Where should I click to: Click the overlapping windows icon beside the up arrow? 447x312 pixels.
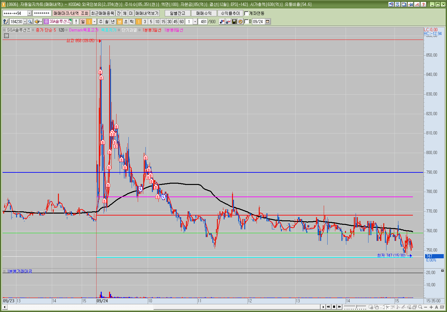[x=391, y=4]
